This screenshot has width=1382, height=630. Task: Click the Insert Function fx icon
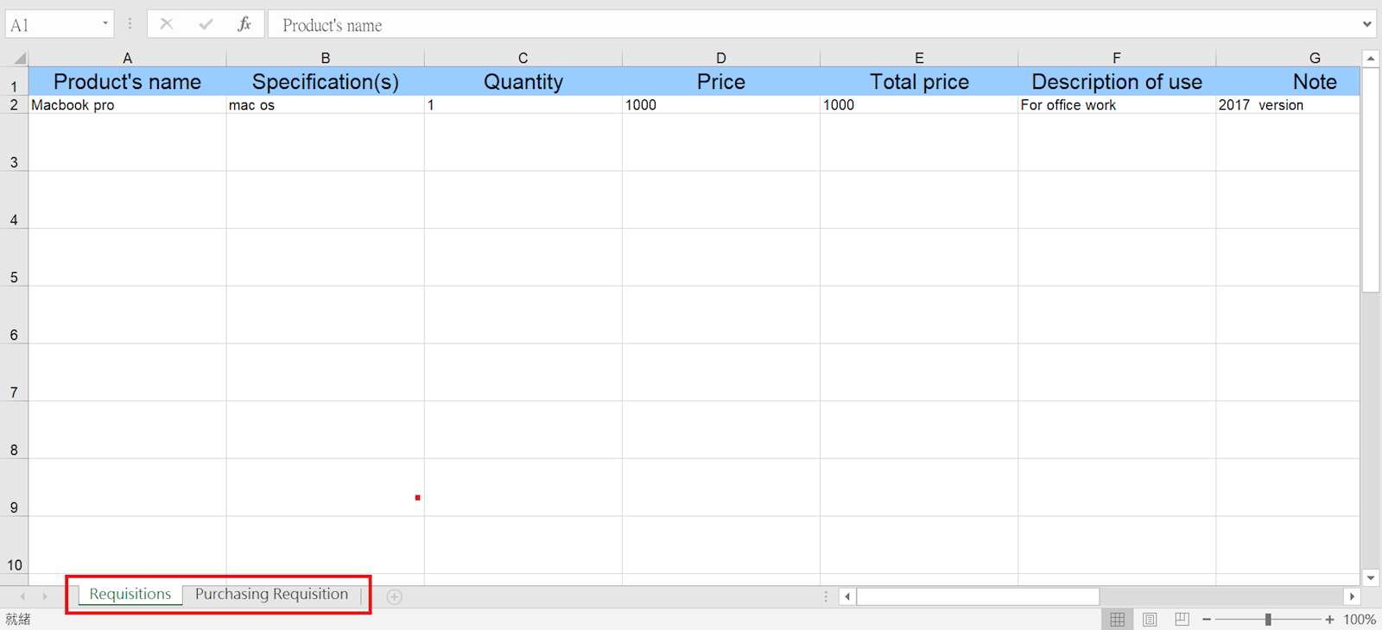click(244, 24)
